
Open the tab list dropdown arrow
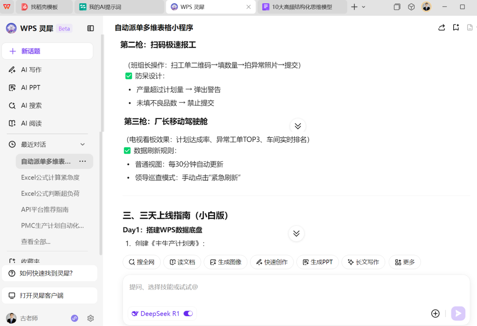coord(363,7)
